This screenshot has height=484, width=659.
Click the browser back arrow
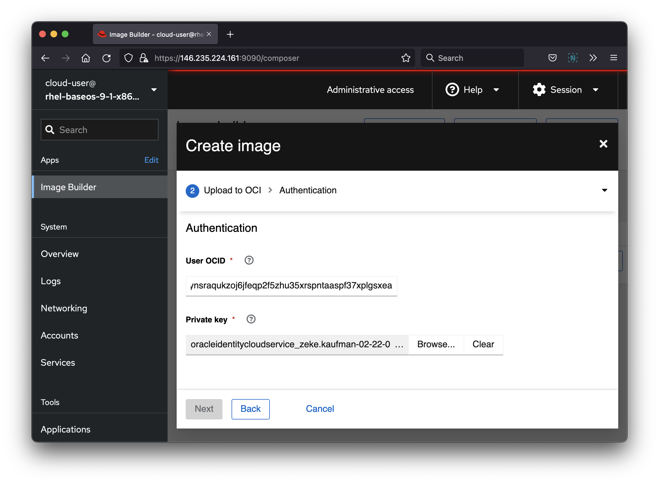pyautogui.click(x=45, y=58)
